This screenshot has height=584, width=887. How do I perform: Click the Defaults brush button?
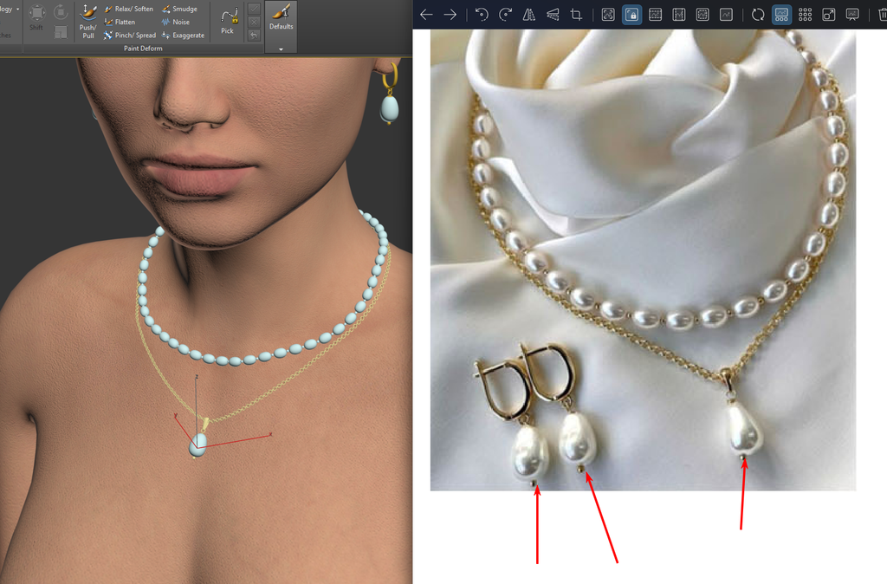(x=281, y=17)
